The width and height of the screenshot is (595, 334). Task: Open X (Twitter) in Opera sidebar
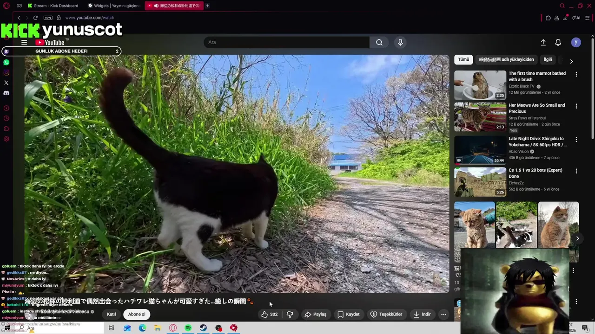click(6, 83)
